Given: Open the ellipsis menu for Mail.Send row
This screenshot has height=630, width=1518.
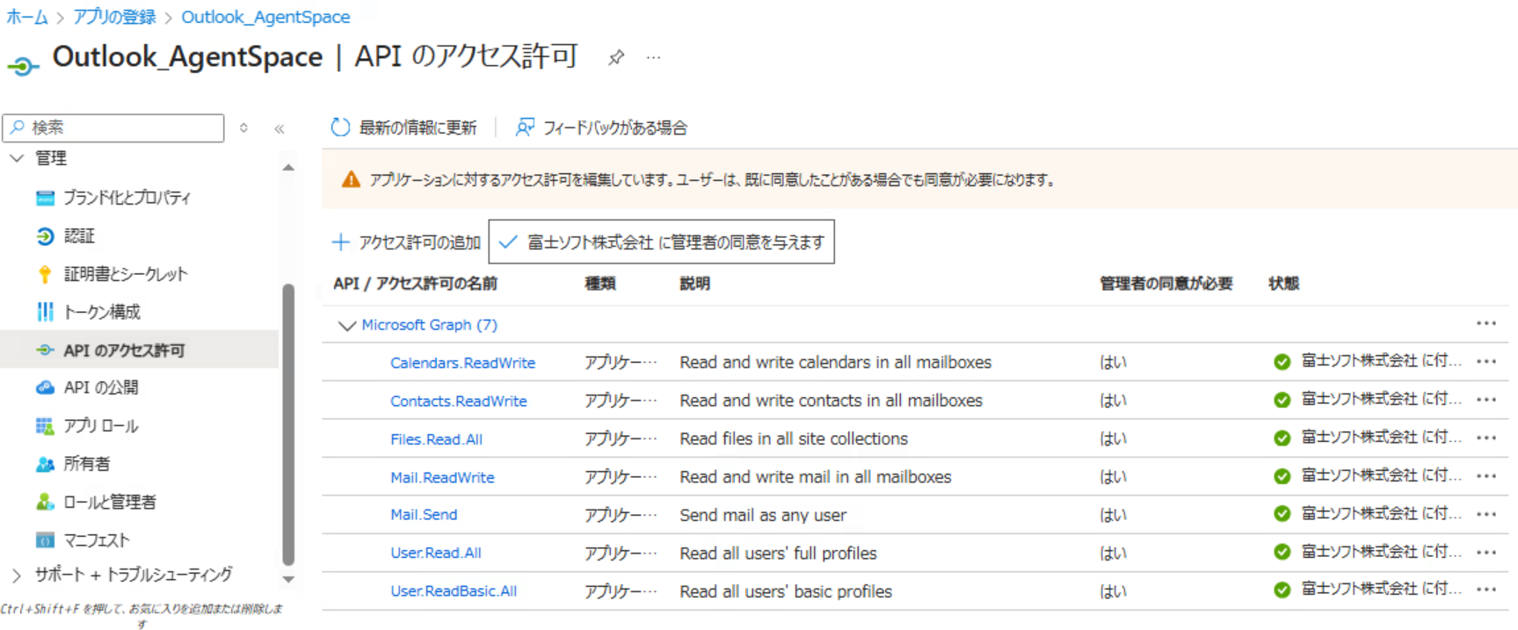Looking at the screenshot, I should pyautogui.click(x=1486, y=514).
